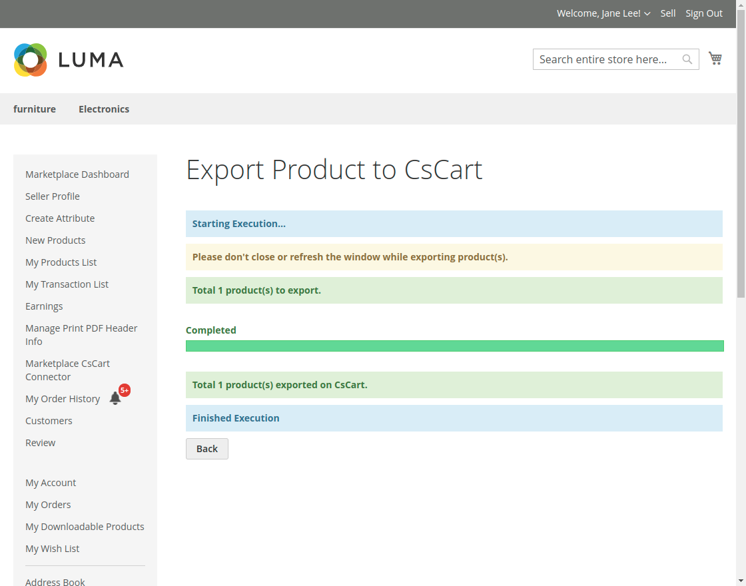The width and height of the screenshot is (746, 586).
Task: Click the Luma logo icon
Action: pyautogui.click(x=31, y=60)
